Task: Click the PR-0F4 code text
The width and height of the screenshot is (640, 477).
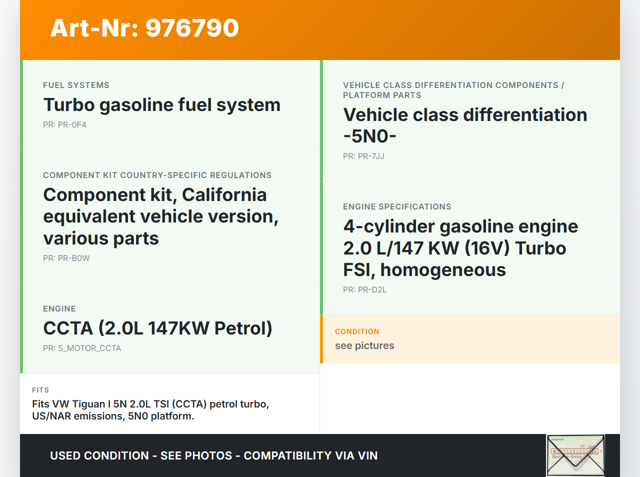Action: [64, 125]
